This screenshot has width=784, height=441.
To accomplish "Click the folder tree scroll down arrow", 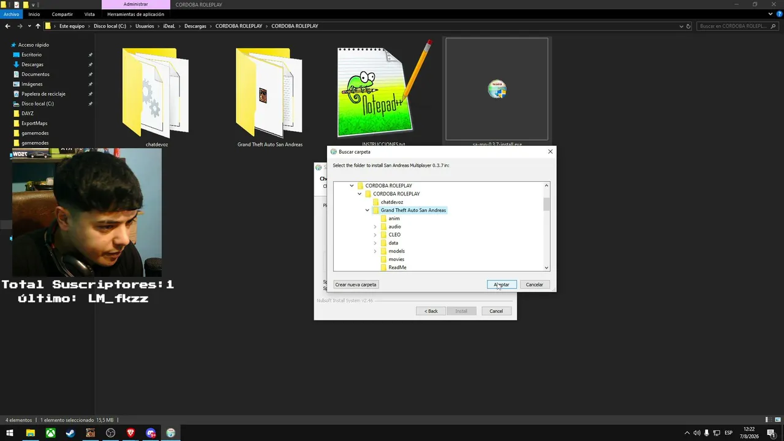I will pyautogui.click(x=546, y=268).
